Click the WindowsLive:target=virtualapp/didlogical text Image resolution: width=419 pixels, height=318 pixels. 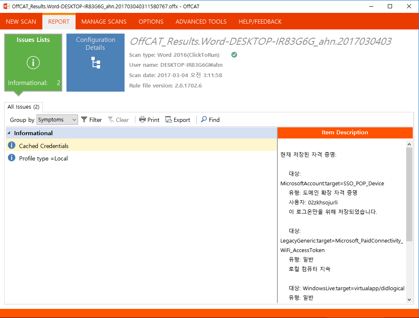click(353, 289)
